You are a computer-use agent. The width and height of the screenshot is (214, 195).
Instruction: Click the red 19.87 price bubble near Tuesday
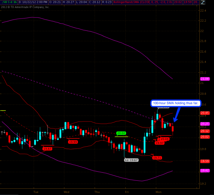(47, 149)
